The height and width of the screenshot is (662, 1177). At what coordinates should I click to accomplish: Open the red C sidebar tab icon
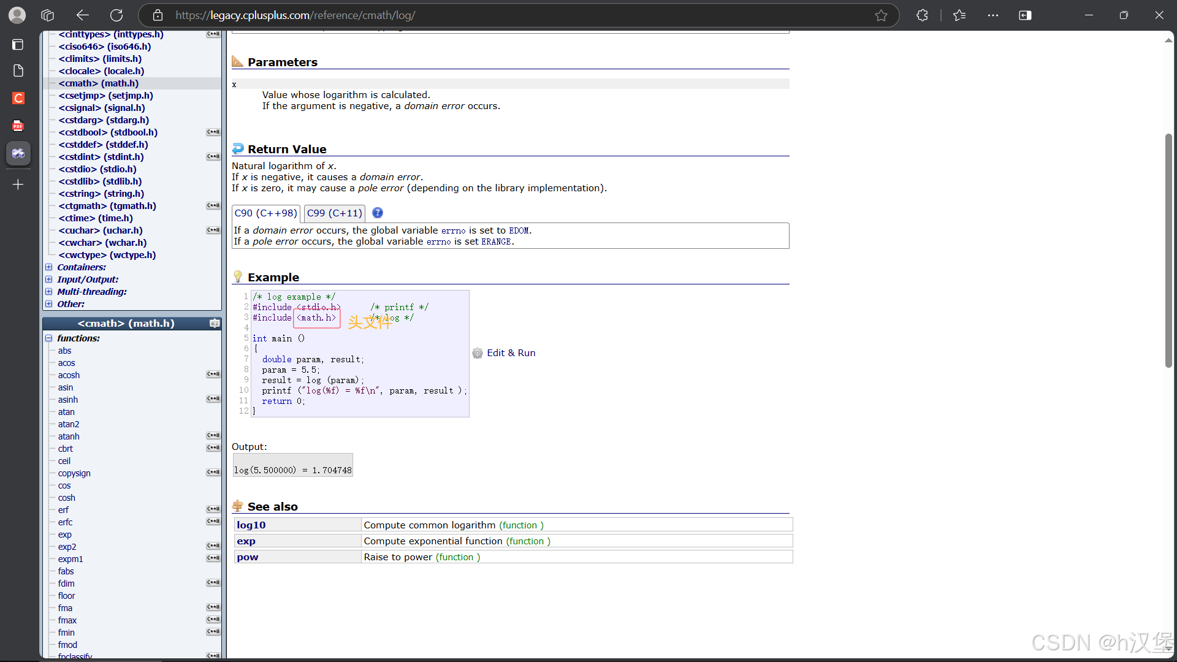click(x=18, y=98)
